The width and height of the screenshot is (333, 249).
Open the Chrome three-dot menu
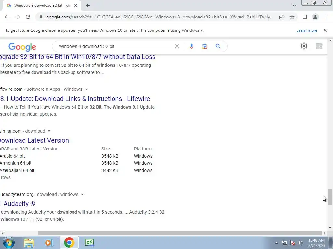(x=326, y=17)
